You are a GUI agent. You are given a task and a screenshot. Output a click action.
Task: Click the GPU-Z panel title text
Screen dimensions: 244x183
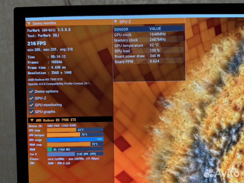coord(125,22)
